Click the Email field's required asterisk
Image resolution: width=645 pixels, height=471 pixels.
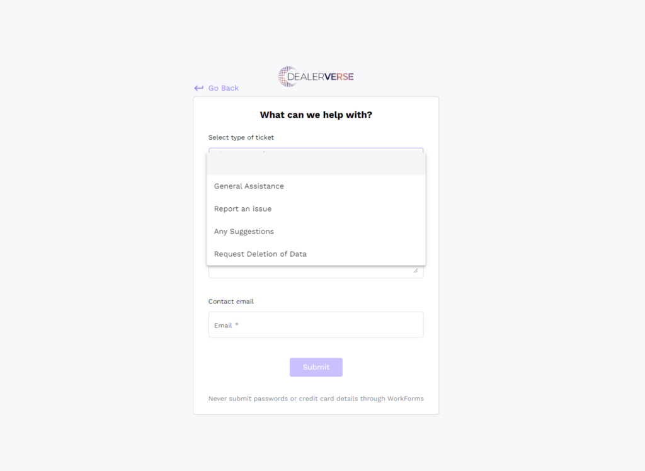point(237,325)
